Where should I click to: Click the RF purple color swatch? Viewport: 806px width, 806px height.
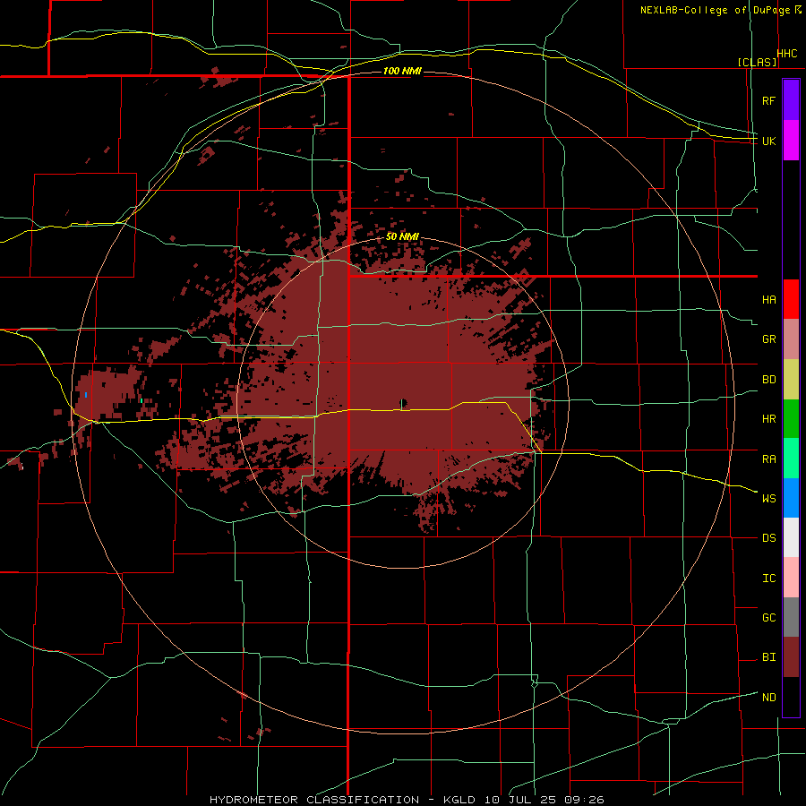pos(791,99)
